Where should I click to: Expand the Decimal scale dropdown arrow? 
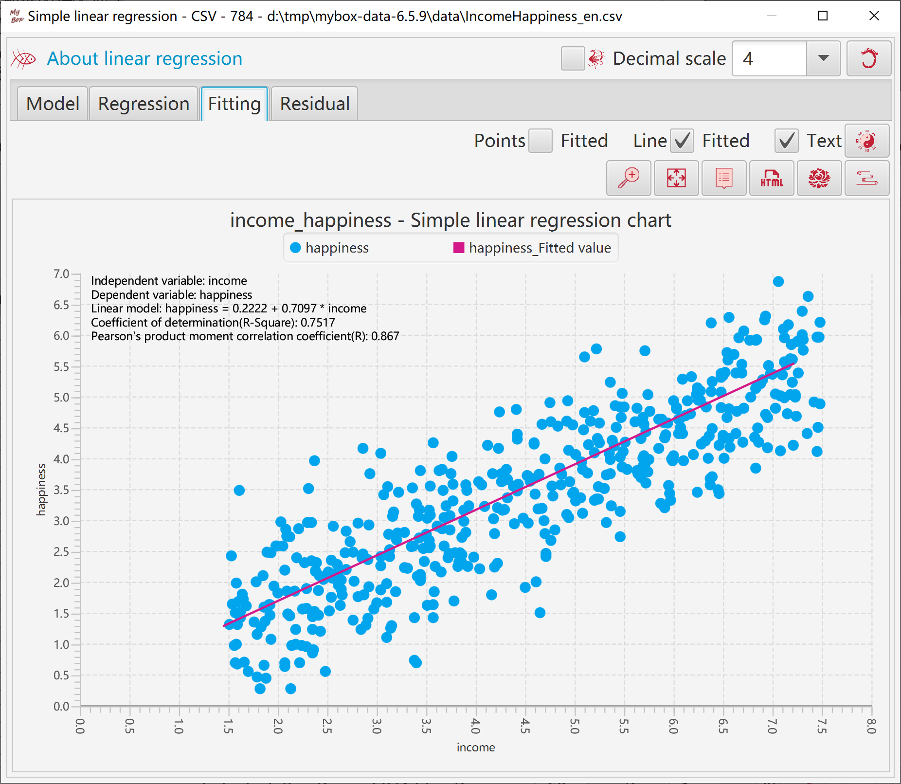click(x=823, y=58)
